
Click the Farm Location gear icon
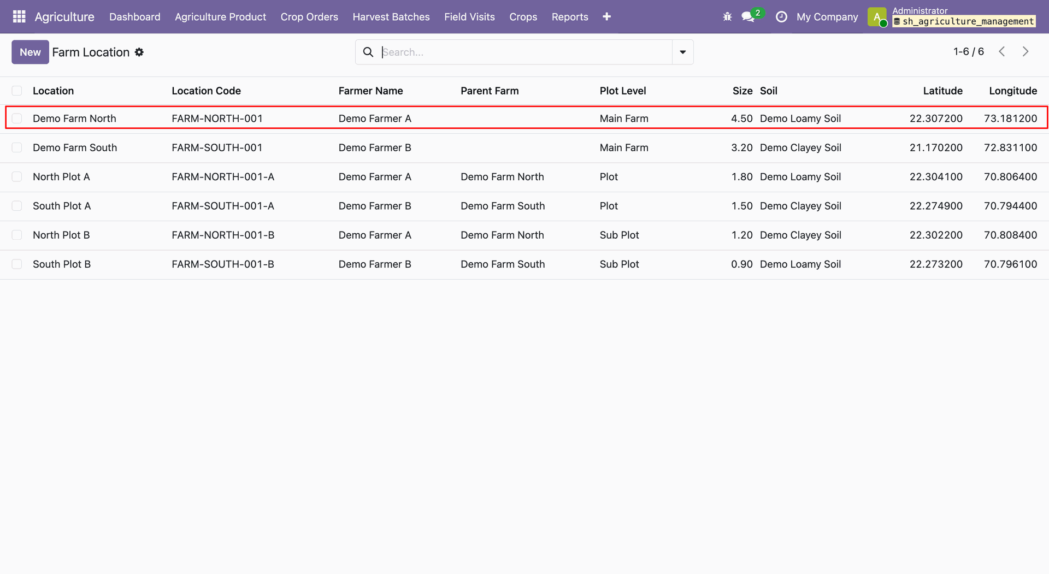click(139, 52)
